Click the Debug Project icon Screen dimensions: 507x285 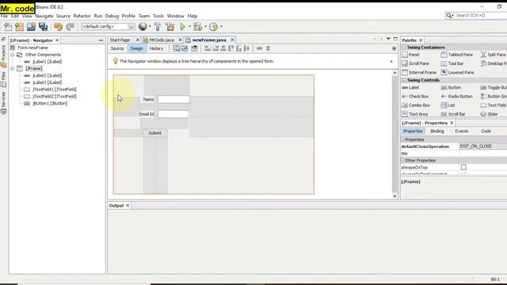(x=197, y=27)
